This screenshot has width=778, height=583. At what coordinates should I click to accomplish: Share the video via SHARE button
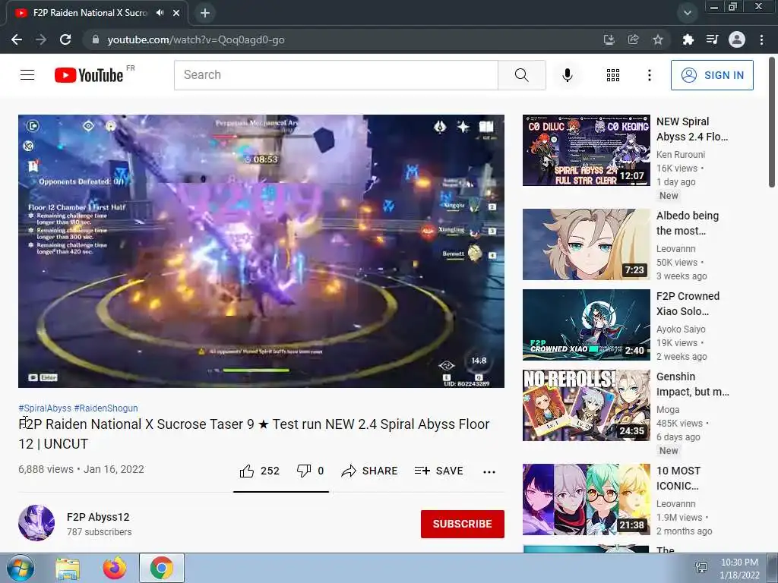click(369, 471)
